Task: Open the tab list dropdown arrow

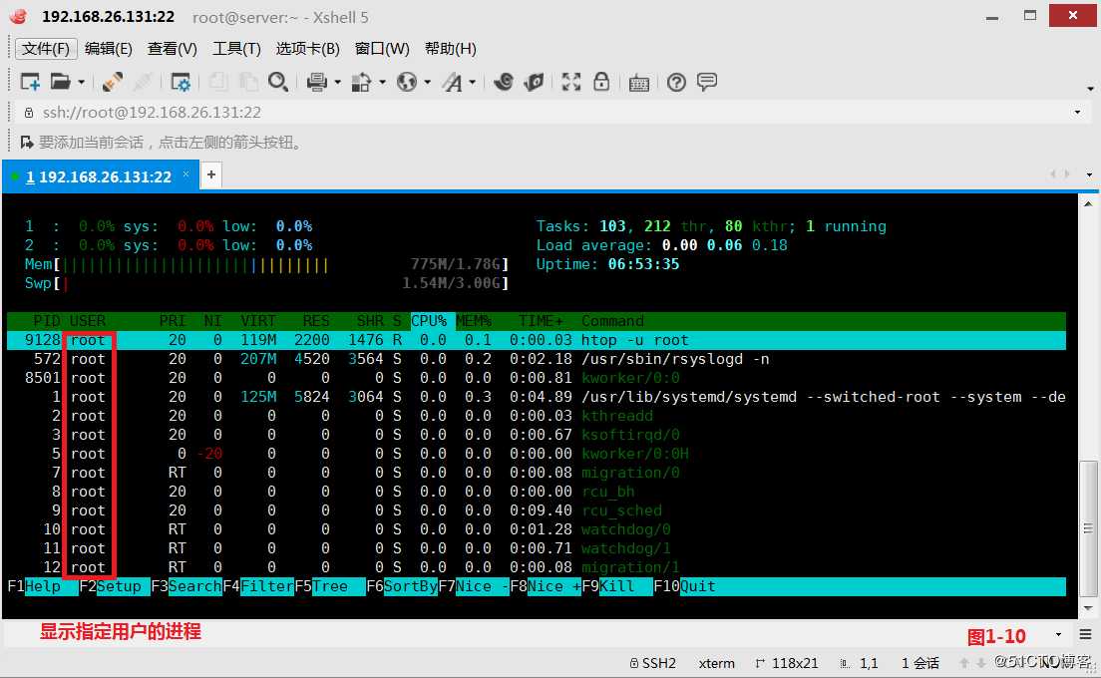Action: coord(1089,174)
